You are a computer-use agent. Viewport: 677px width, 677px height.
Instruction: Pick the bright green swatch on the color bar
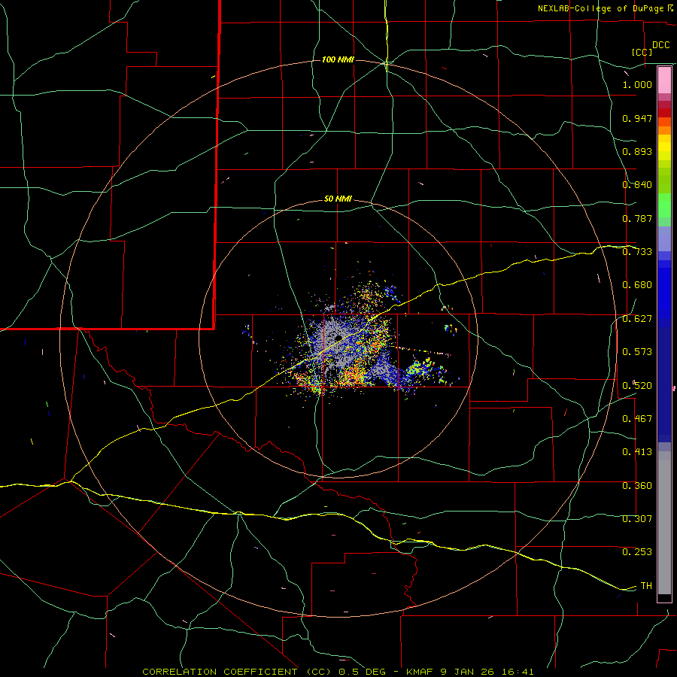(664, 205)
